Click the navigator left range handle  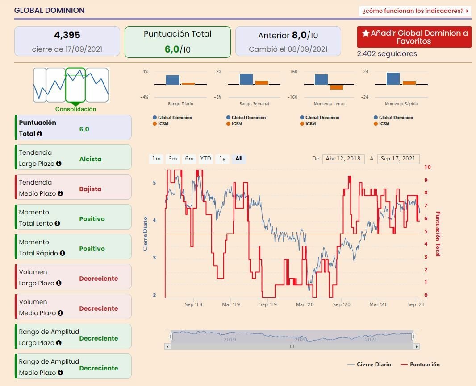pos(171,337)
